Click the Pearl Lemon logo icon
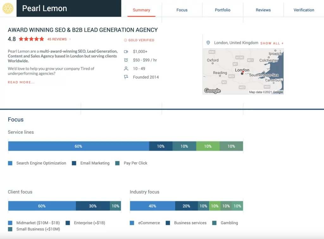Viewport: 324px width, 239px height. tap(8, 9)
